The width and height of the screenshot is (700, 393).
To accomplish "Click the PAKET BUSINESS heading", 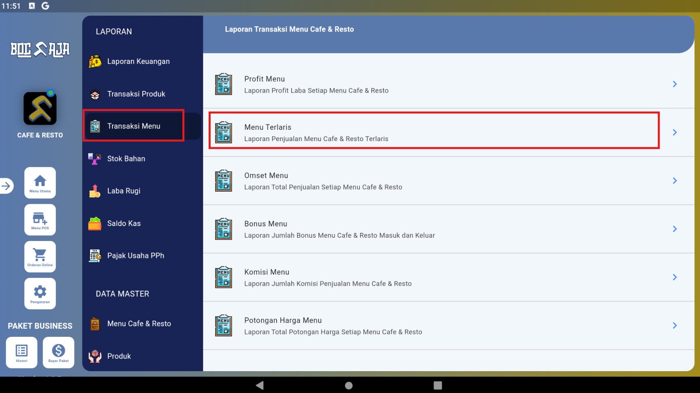I will tap(40, 326).
